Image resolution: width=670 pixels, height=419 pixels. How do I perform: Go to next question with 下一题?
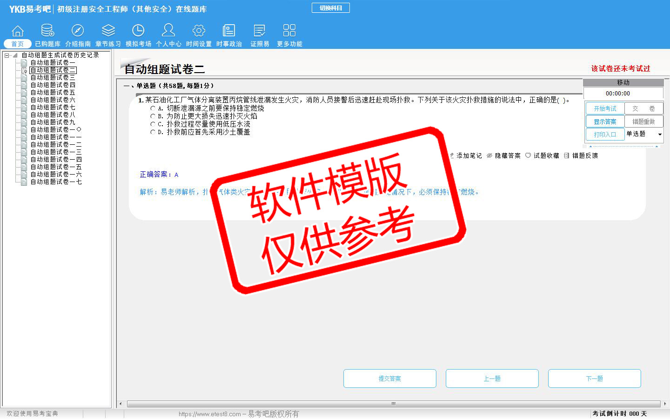pyautogui.click(x=594, y=378)
